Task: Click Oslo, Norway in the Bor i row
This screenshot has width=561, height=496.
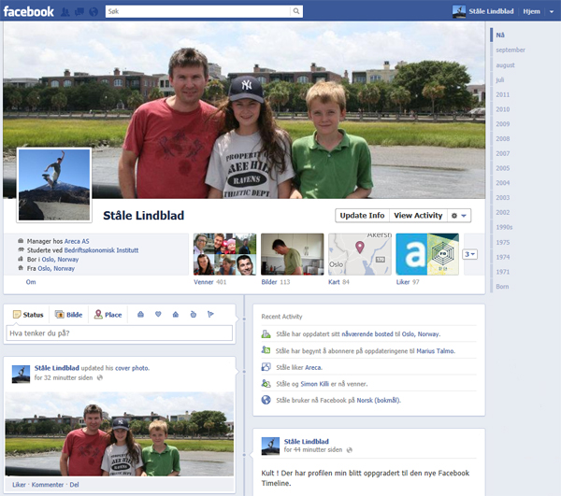Action: click(x=60, y=259)
